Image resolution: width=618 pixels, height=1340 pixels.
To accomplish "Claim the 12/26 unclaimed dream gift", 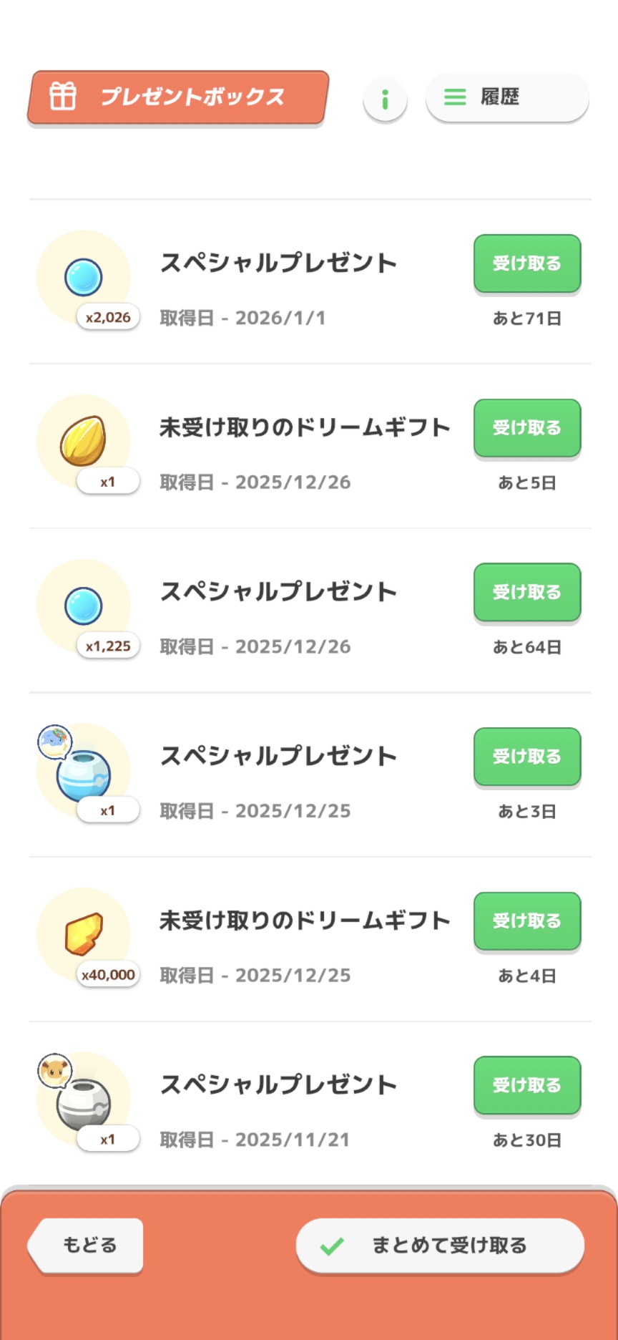I will [526, 427].
